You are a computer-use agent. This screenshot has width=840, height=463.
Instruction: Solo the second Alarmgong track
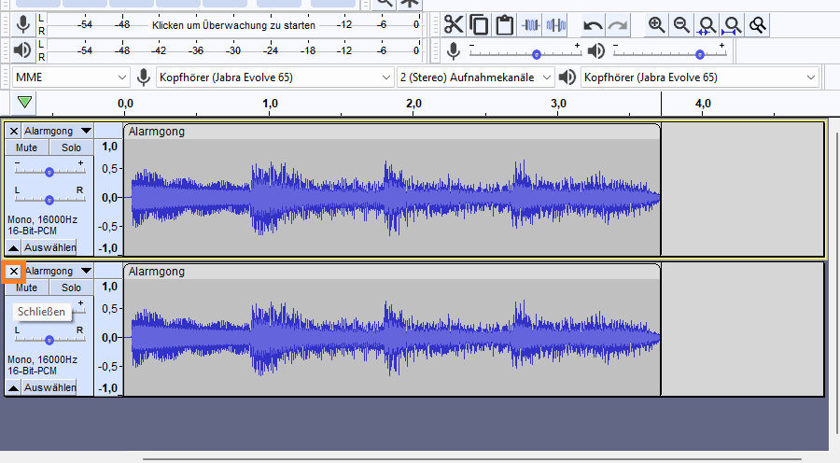pyautogui.click(x=71, y=288)
